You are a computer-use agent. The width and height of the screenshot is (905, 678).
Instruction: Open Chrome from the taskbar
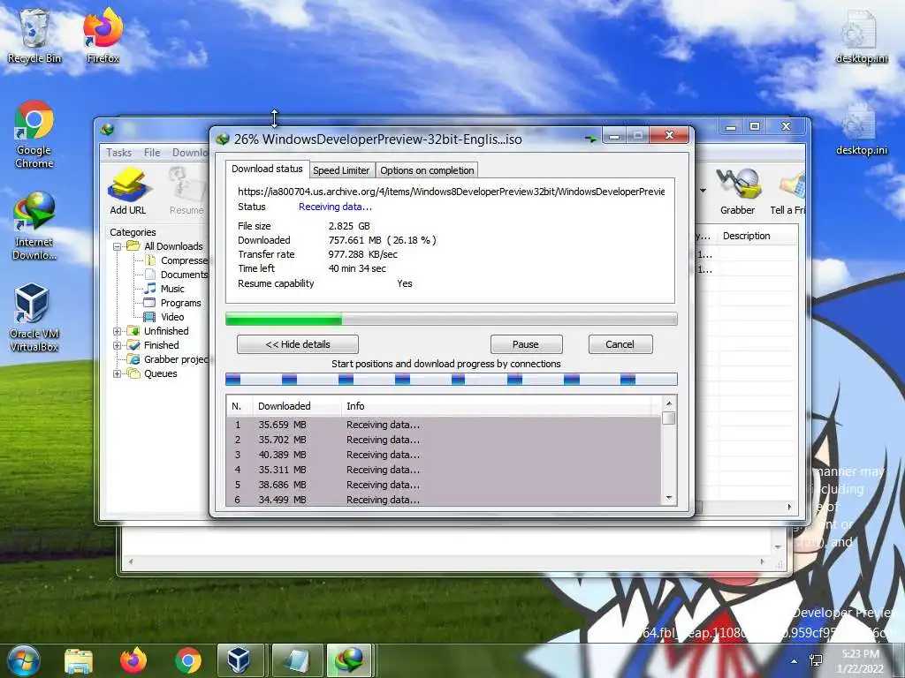pyautogui.click(x=188, y=661)
